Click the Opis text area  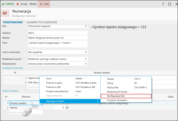pos(58,44)
